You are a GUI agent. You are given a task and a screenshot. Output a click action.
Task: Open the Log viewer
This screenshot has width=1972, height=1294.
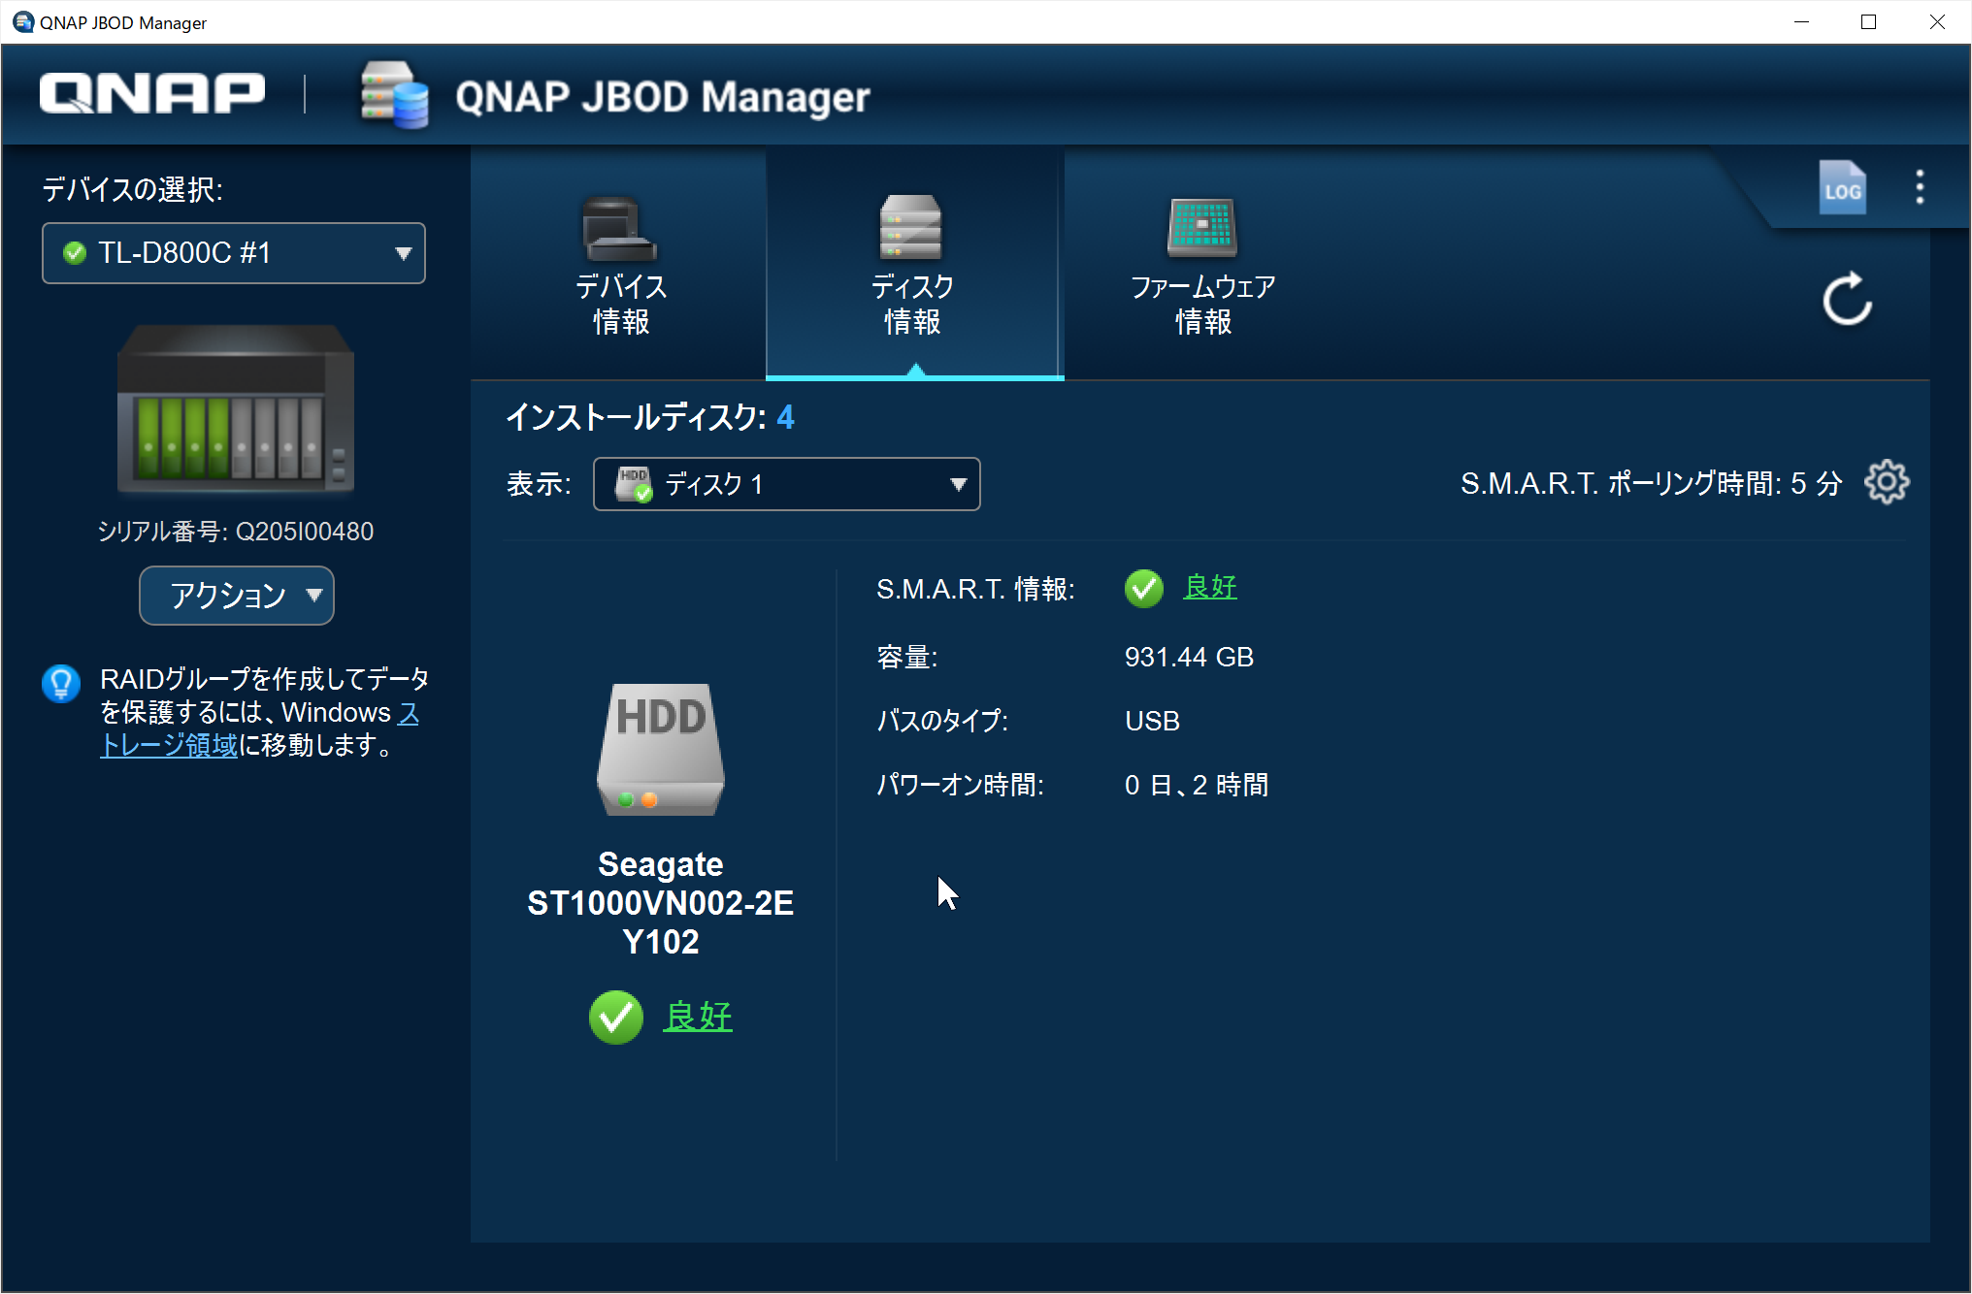[x=1841, y=187]
